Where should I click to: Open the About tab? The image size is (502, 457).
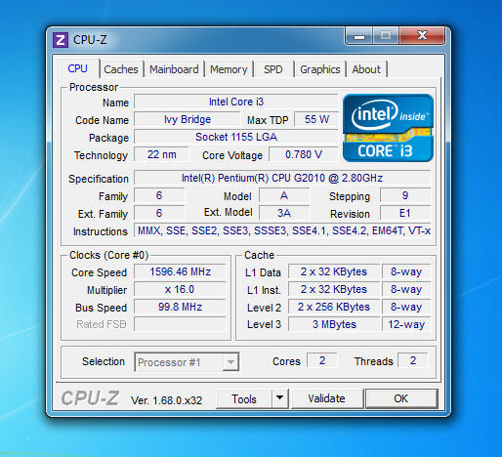click(x=366, y=69)
